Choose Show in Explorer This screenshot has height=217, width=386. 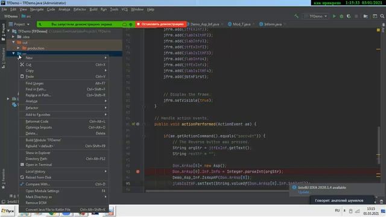64,153
